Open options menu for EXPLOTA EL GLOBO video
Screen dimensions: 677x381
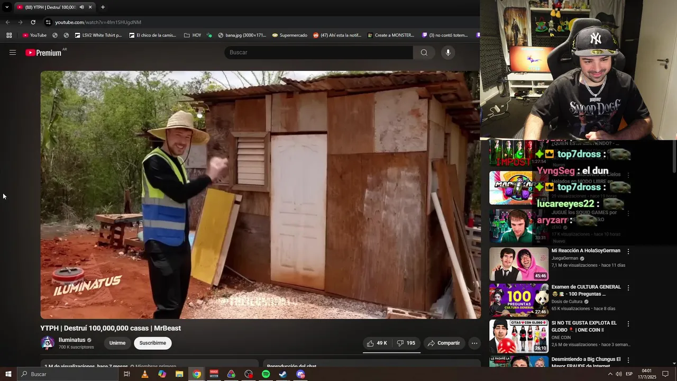click(628, 324)
